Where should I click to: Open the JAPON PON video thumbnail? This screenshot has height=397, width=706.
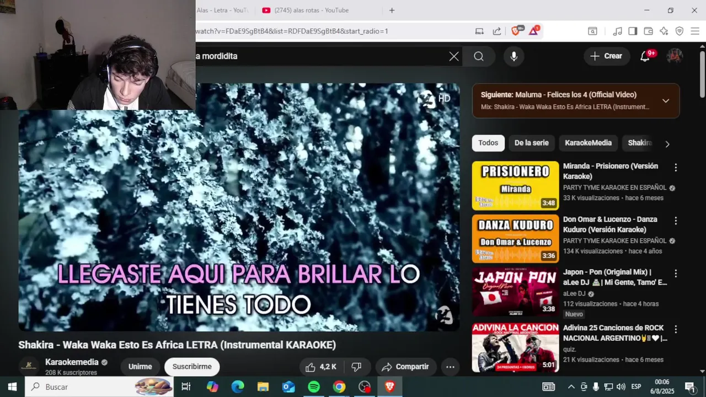(515, 292)
